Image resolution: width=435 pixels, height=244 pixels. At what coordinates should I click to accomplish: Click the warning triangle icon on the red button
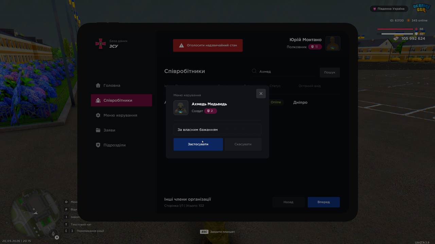pos(181,45)
